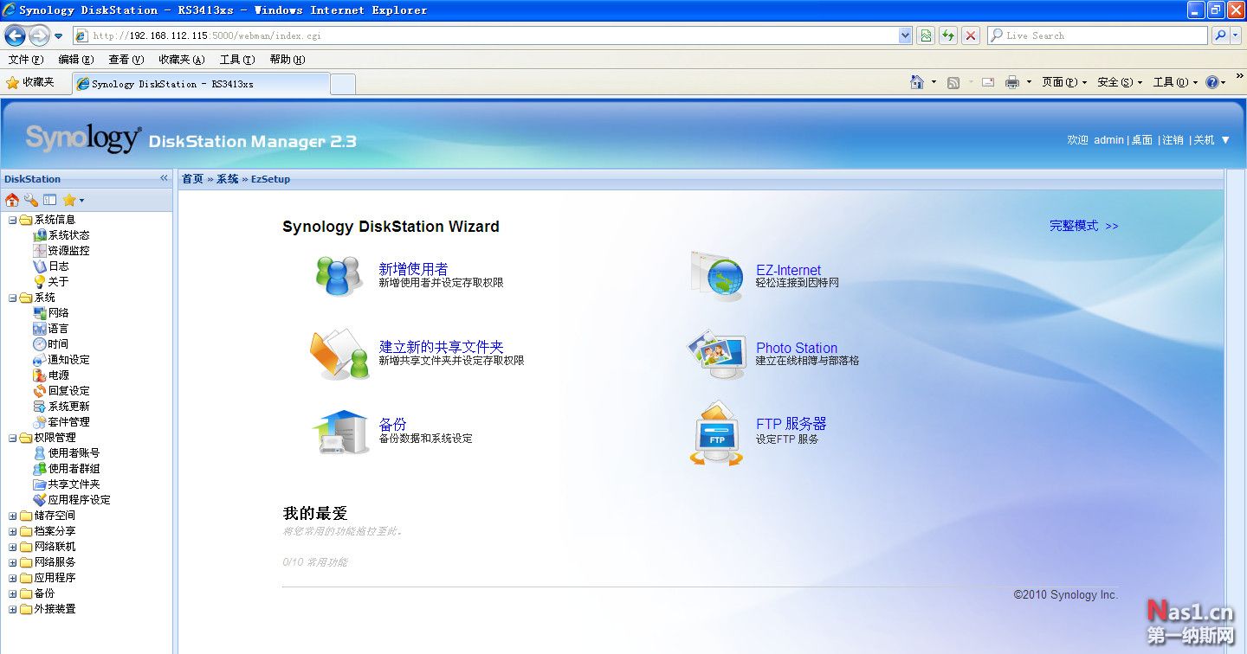The width and height of the screenshot is (1247, 654).
Task: Open the dropdown arrow next to 关机
Action: [x=1225, y=140]
